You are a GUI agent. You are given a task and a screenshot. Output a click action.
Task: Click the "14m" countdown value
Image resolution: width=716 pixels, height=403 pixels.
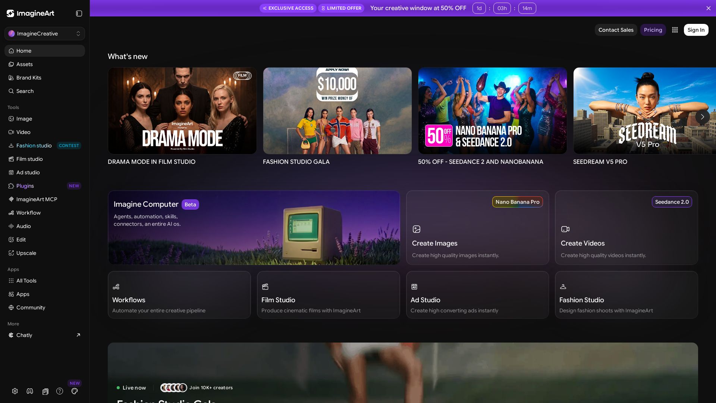(527, 8)
